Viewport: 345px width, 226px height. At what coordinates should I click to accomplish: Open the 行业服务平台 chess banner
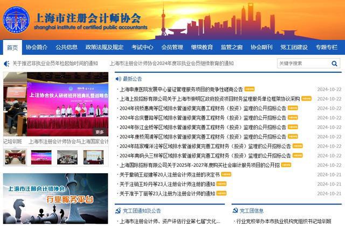(x=56, y=199)
